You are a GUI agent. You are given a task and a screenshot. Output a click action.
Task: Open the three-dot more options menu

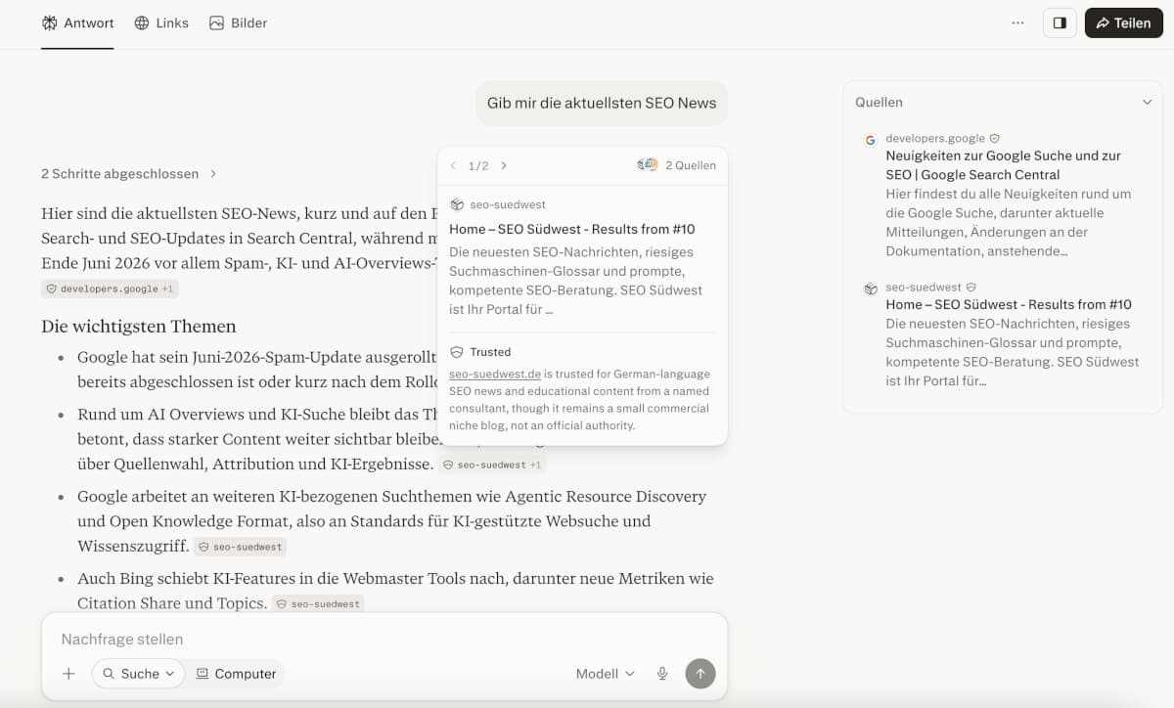[1017, 22]
